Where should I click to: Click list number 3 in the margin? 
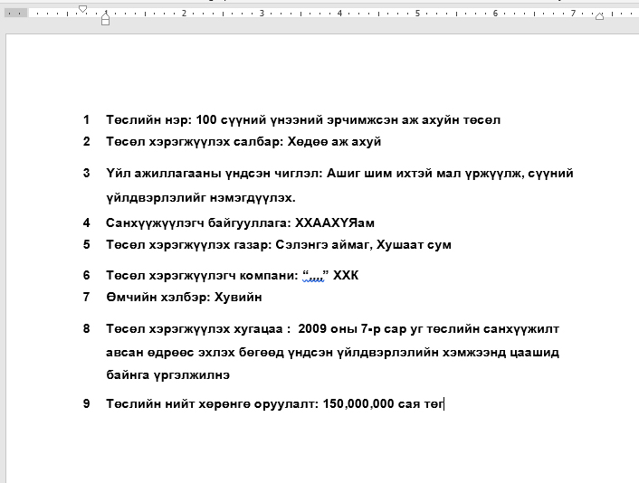click(x=86, y=173)
